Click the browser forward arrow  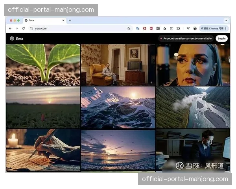tap(17, 28)
